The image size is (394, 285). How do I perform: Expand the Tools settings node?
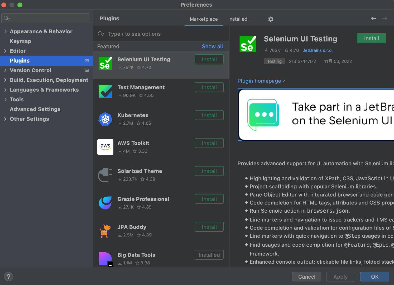(x=5, y=99)
